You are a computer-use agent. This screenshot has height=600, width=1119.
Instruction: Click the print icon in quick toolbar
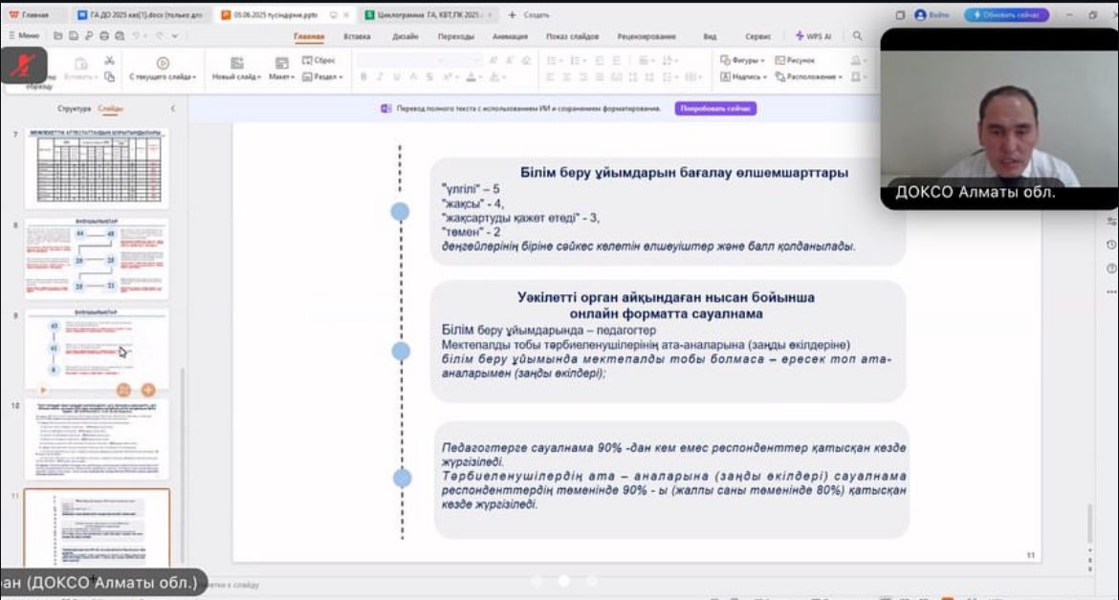(x=103, y=36)
